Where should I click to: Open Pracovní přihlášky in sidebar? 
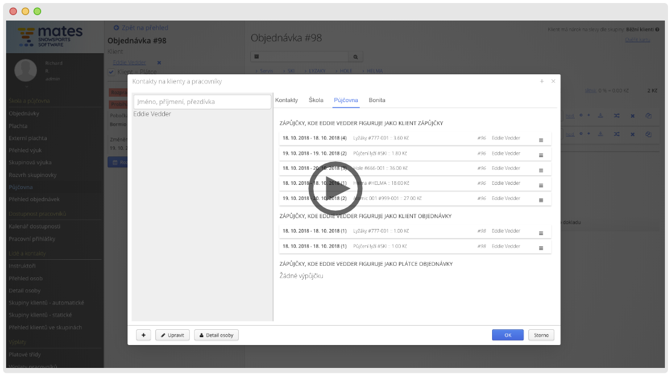pos(32,239)
